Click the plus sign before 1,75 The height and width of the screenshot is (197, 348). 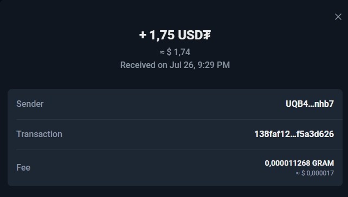143,35
